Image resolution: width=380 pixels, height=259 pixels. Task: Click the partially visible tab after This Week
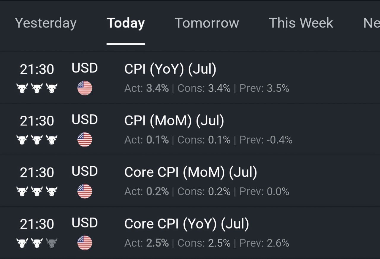tap(372, 23)
